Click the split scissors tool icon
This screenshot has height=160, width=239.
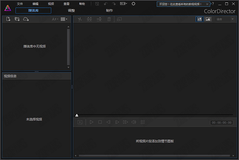pyautogui.click(x=80, y=19)
